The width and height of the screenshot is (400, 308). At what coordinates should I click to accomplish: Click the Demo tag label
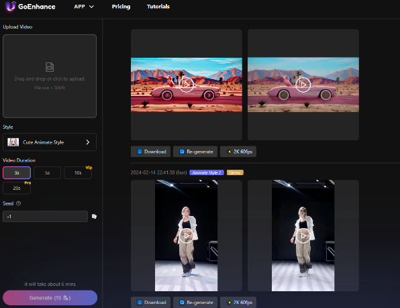(235, 172)
